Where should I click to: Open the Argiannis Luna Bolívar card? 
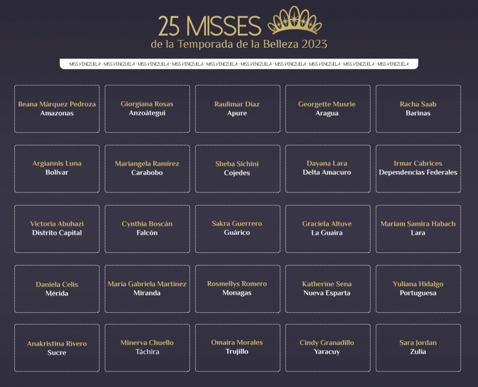[57, 169]
